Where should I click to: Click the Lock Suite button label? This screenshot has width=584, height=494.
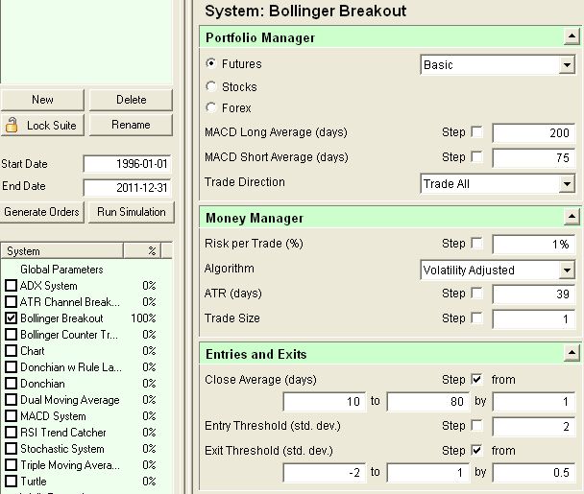click(52, 125)
